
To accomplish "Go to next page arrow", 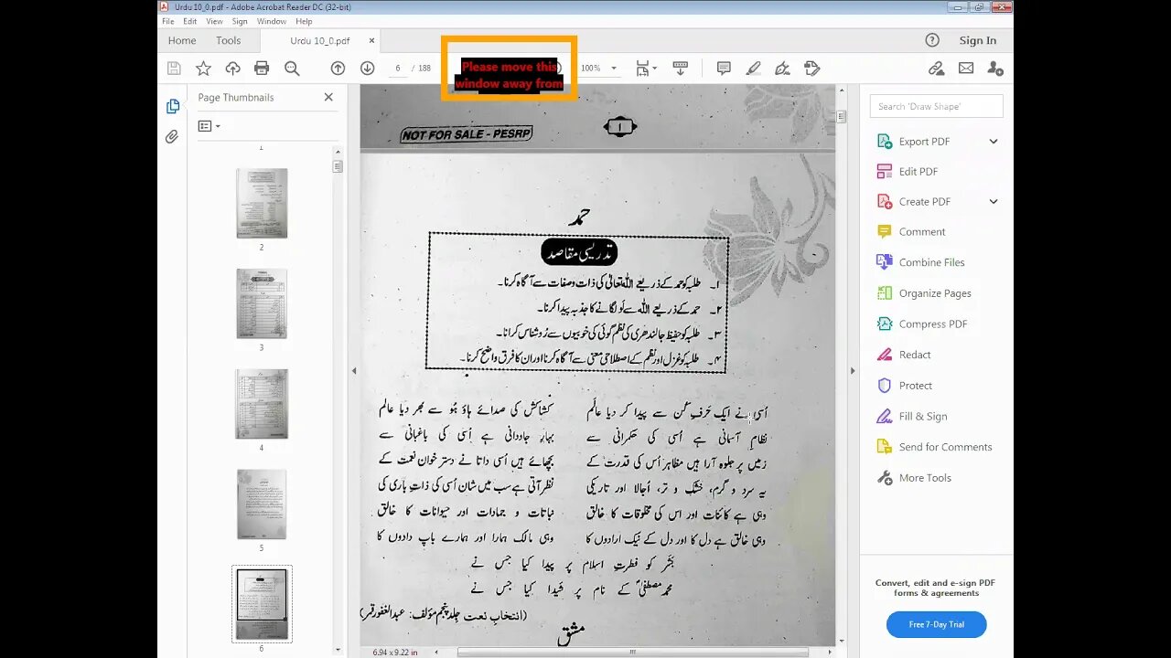I will (x=367, y=69).
